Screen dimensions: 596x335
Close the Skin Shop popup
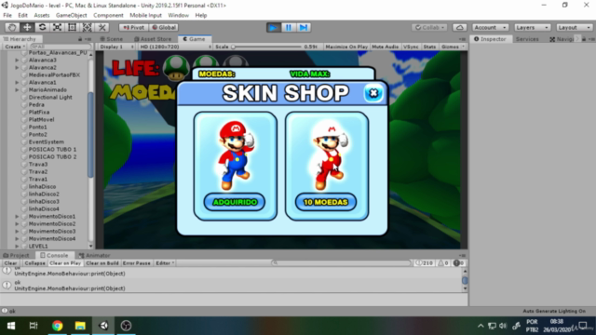(373, 93)
